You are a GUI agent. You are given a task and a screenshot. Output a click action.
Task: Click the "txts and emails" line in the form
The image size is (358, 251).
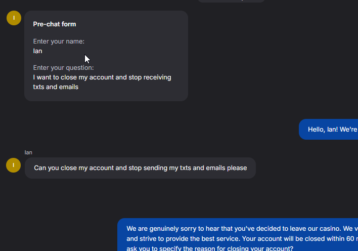click(x=56, y=87)
